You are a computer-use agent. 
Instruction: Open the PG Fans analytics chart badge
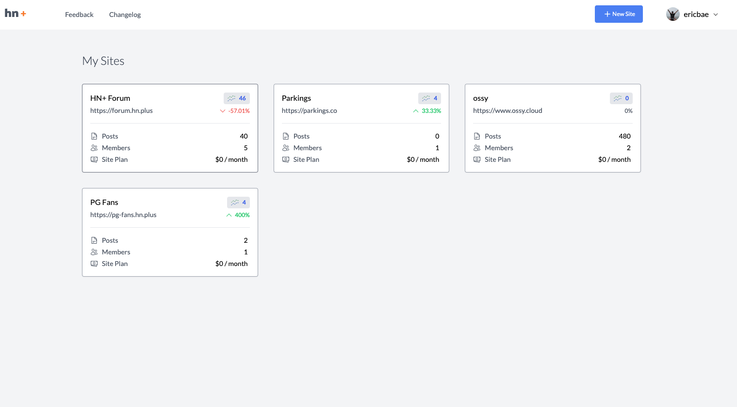point(238,203)
